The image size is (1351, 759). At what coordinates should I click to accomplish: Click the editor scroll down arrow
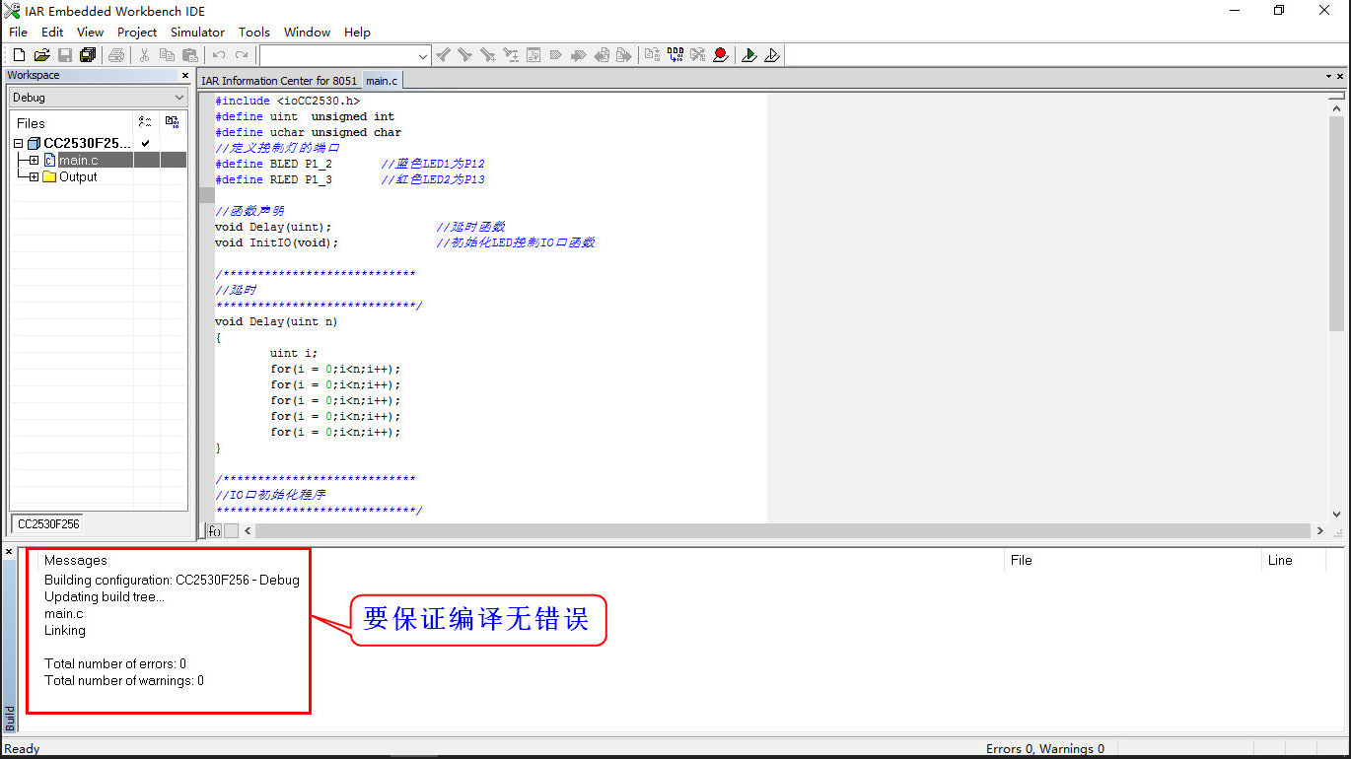click(1336, 515)
